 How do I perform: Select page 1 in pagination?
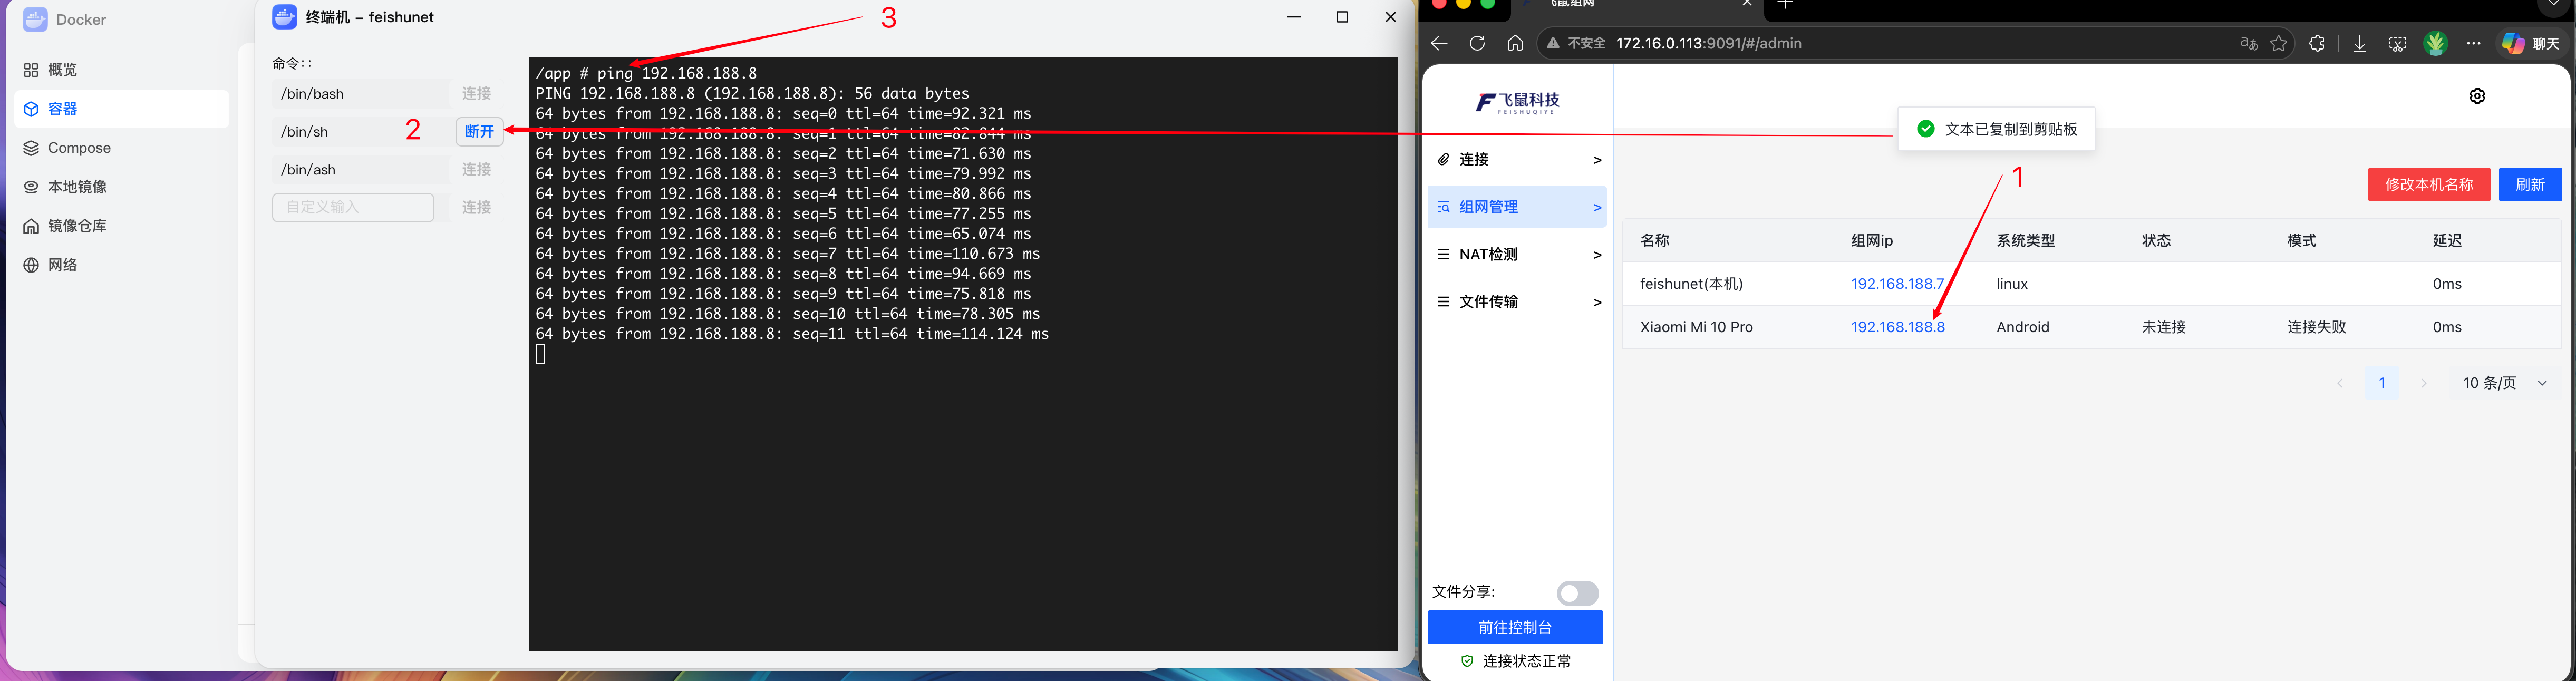(x=2382, y=383)
